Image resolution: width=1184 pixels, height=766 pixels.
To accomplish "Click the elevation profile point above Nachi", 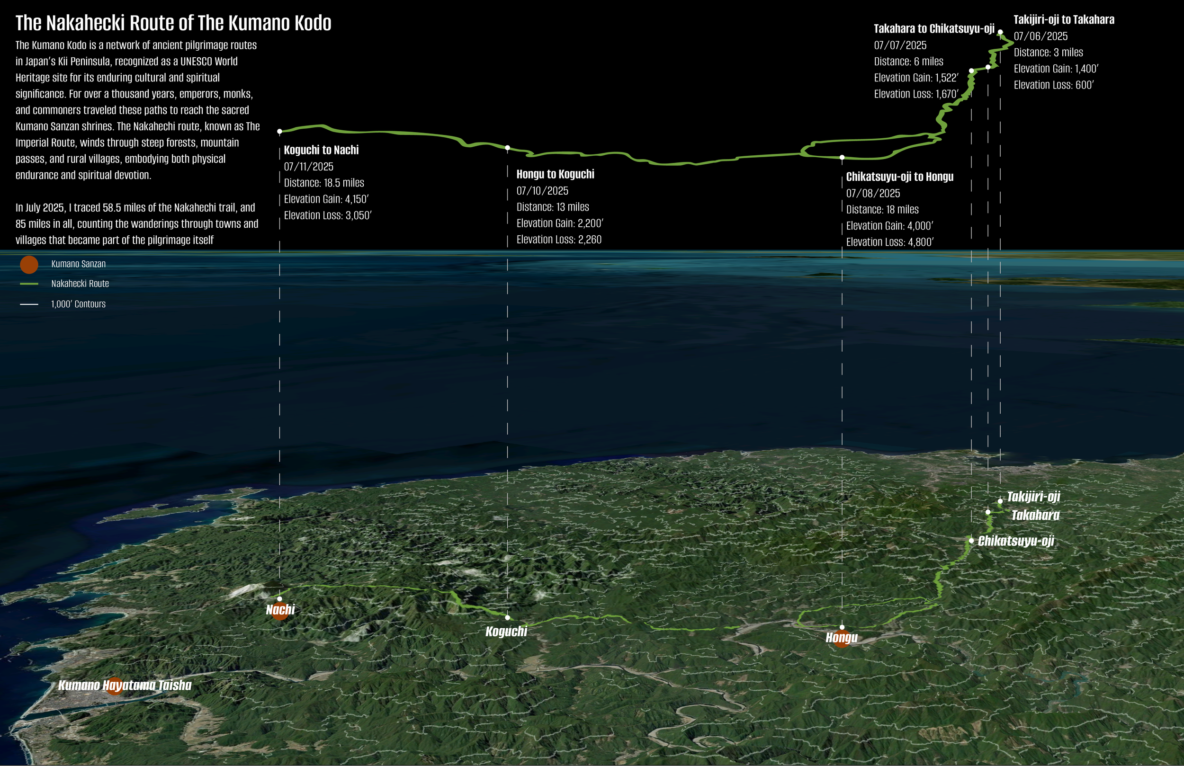I will (x=279, y=131).
